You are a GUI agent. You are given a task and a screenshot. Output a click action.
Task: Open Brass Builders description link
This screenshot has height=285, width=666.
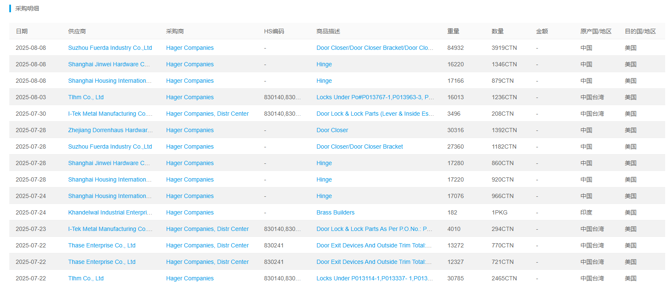point(335,212)
